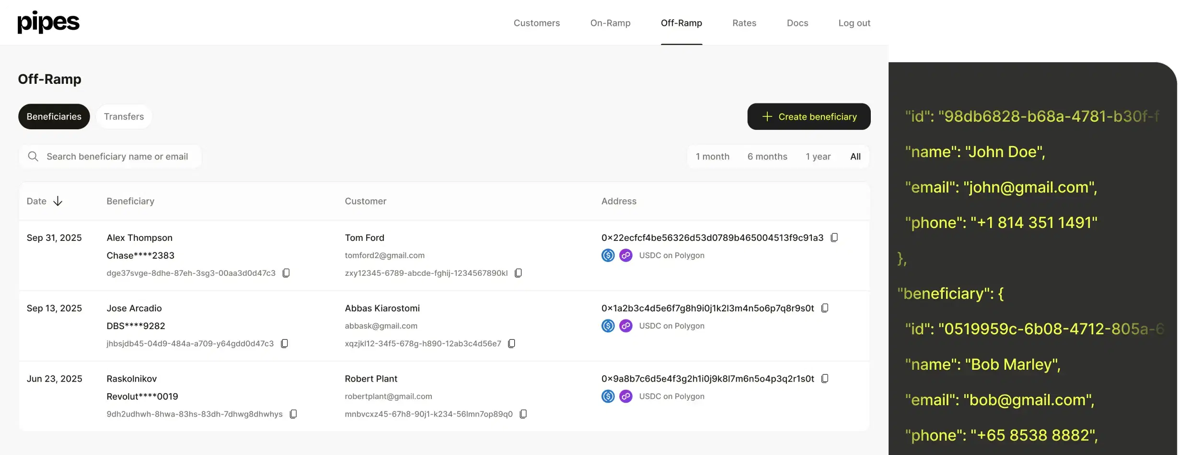Click Create beneficiary button
This screenshot has height=455, width=1178.
coord(808,116)
